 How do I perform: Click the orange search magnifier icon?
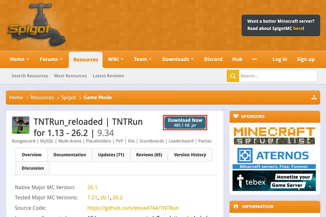(233, 76)
